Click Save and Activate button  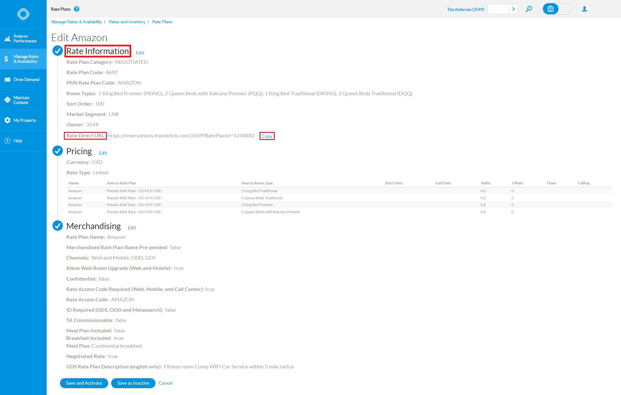pos(84,383)
